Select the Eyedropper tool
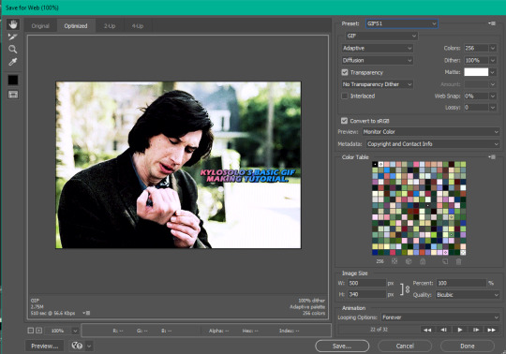The height and width of the screenshot is (354, 506). [x=13, y=62]
